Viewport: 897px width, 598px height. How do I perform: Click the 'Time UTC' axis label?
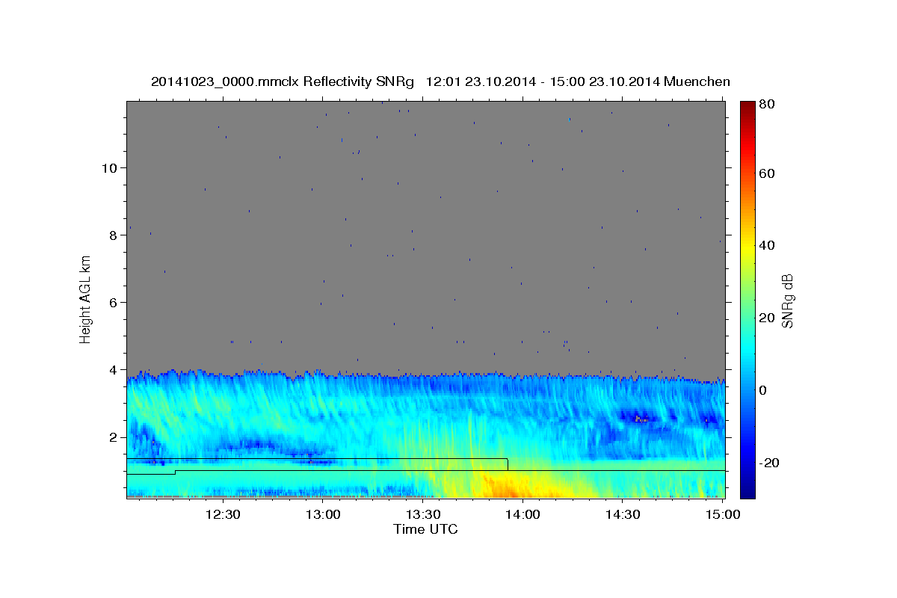pos(425,529)
